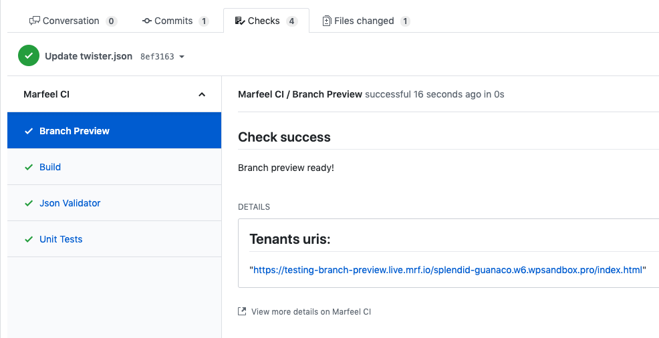Click the Conversation speech bubble icon

(35, 21)
